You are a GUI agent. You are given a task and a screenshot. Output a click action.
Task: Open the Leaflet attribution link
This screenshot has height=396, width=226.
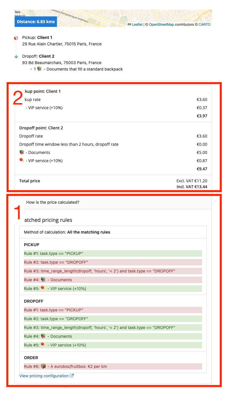[x=137, y=25]
